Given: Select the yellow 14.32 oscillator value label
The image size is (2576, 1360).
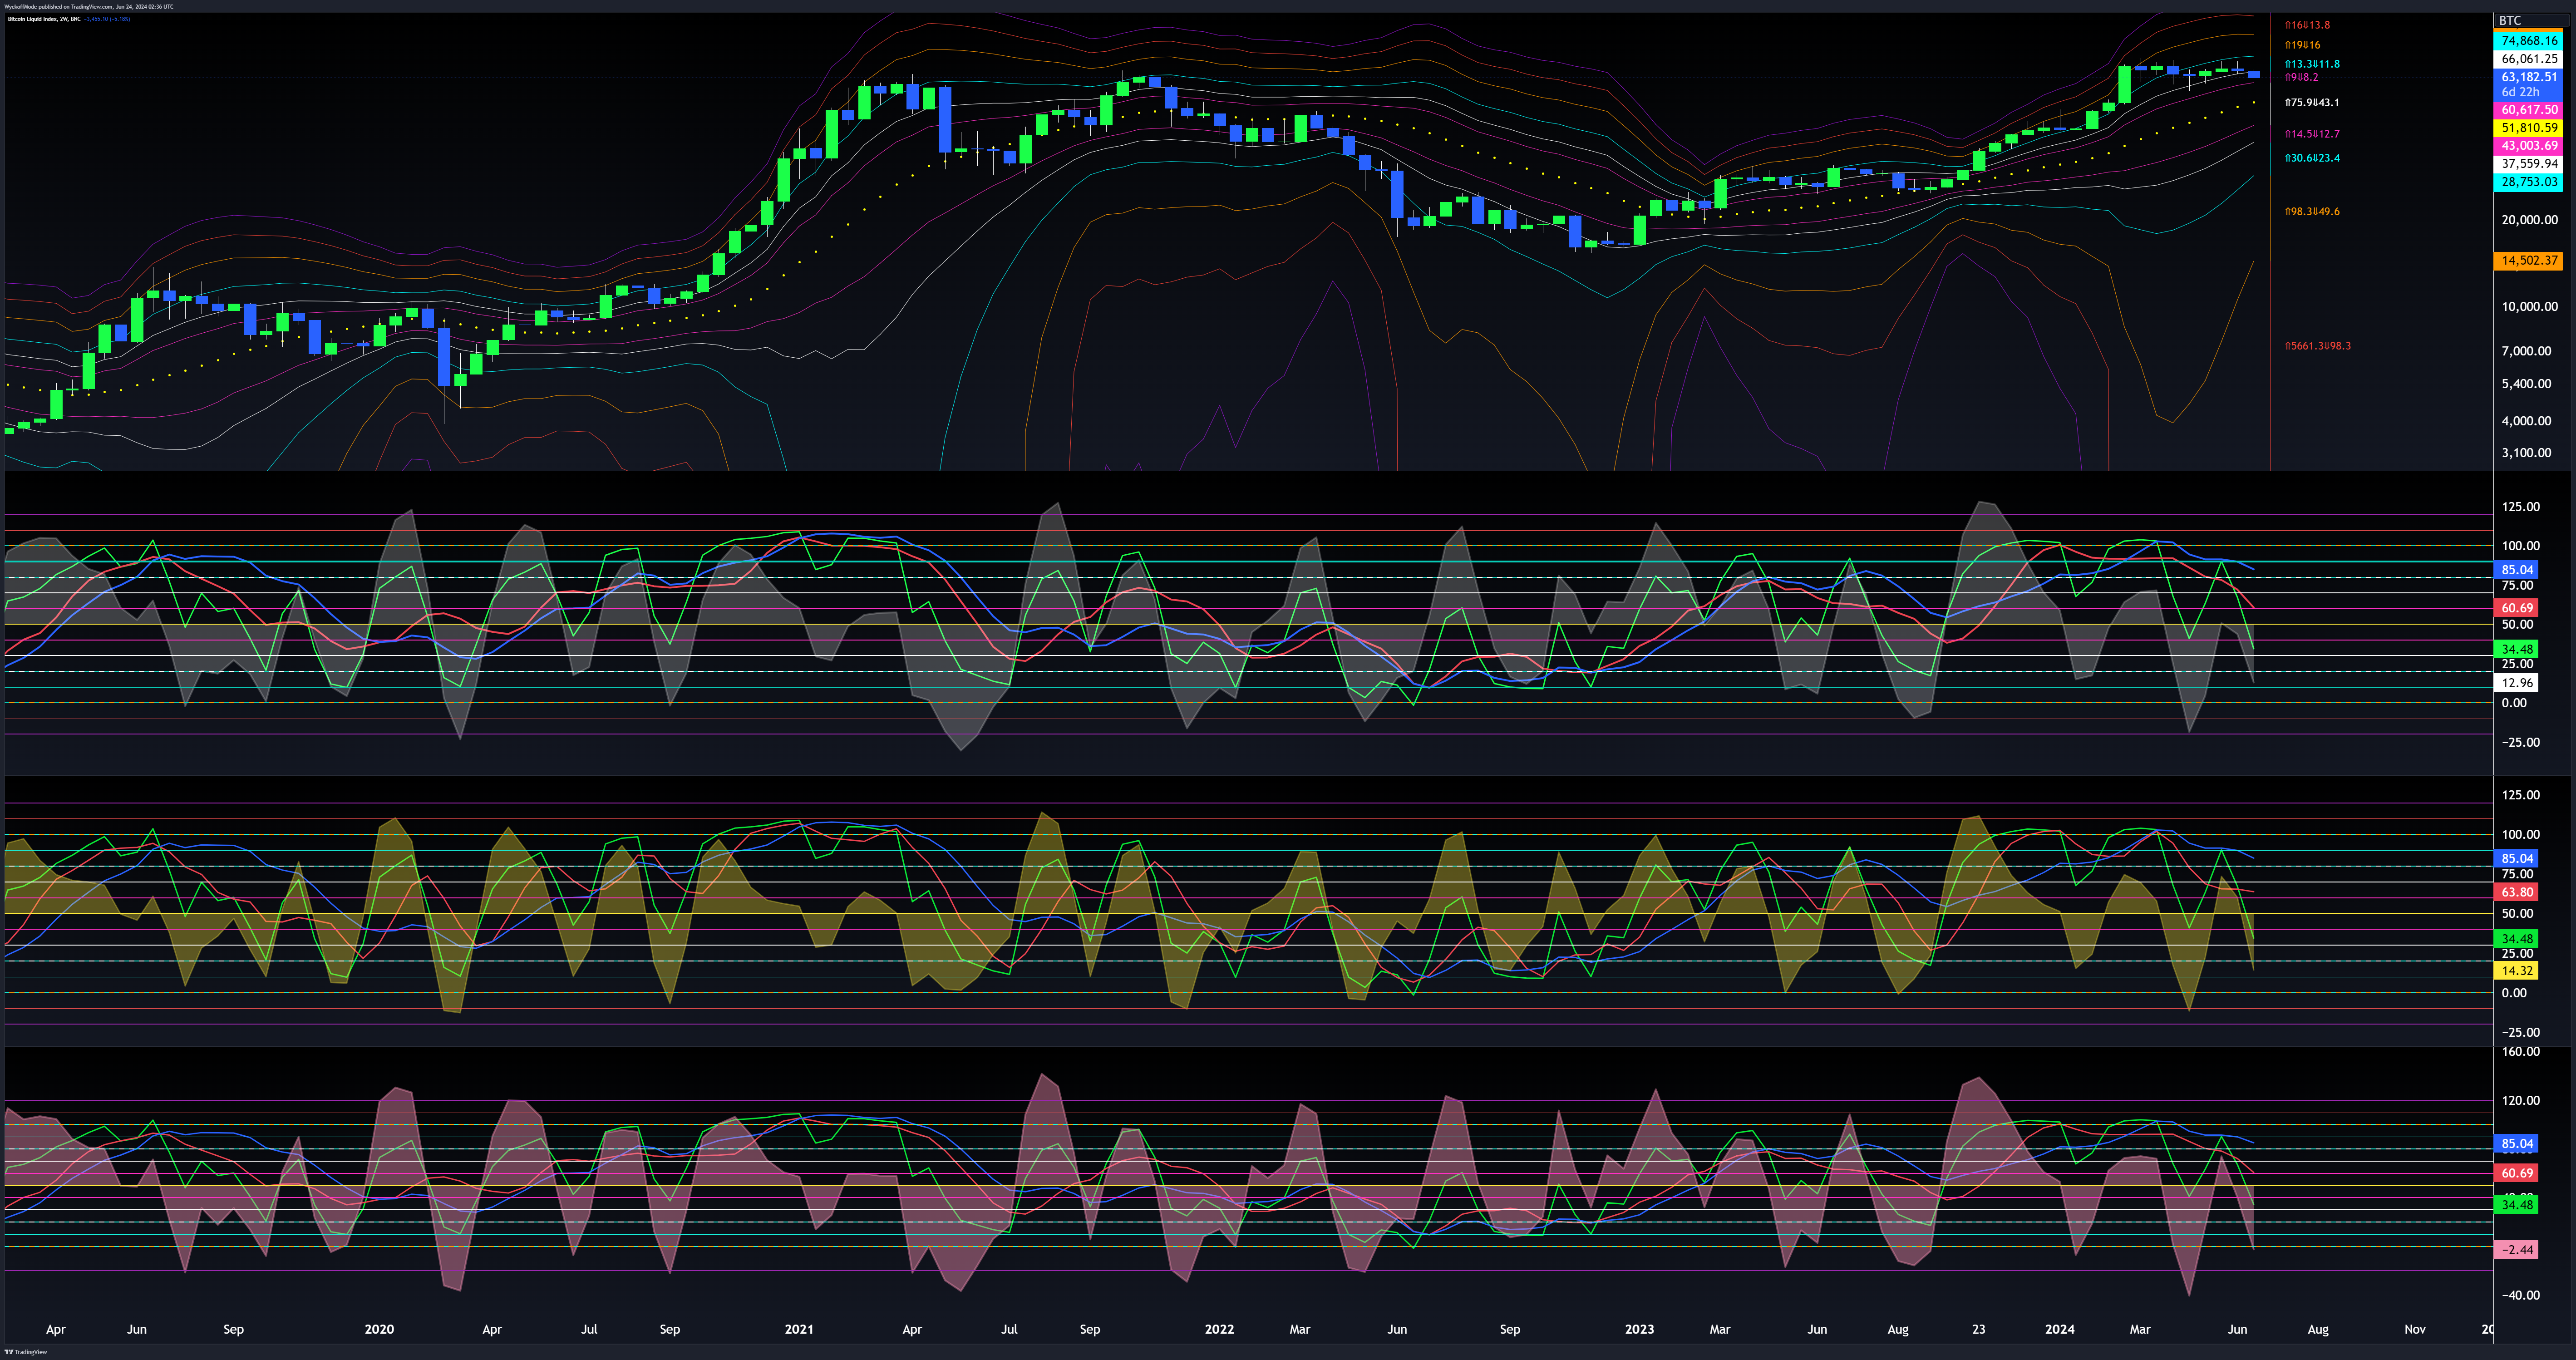Looking at the screenshot, I should point(2517,971).
